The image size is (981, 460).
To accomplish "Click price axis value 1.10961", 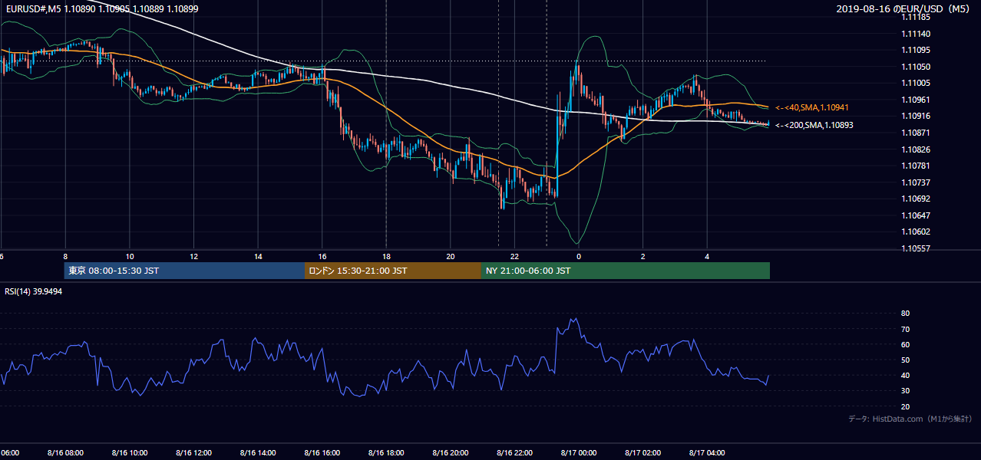I will (916, 100).
